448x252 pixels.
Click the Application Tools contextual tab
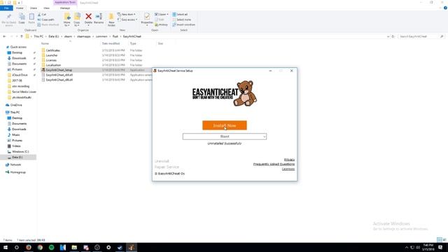65,3
